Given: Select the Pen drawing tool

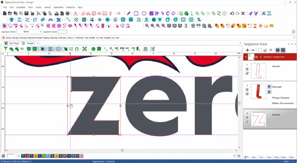Looking at the screenshot, I should (x=128, y=13).
